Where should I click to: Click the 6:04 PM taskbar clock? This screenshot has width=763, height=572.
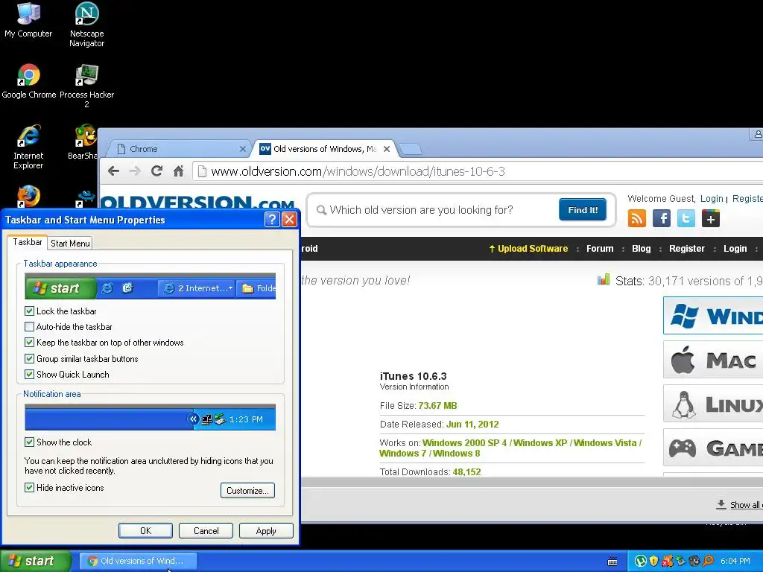735,561
